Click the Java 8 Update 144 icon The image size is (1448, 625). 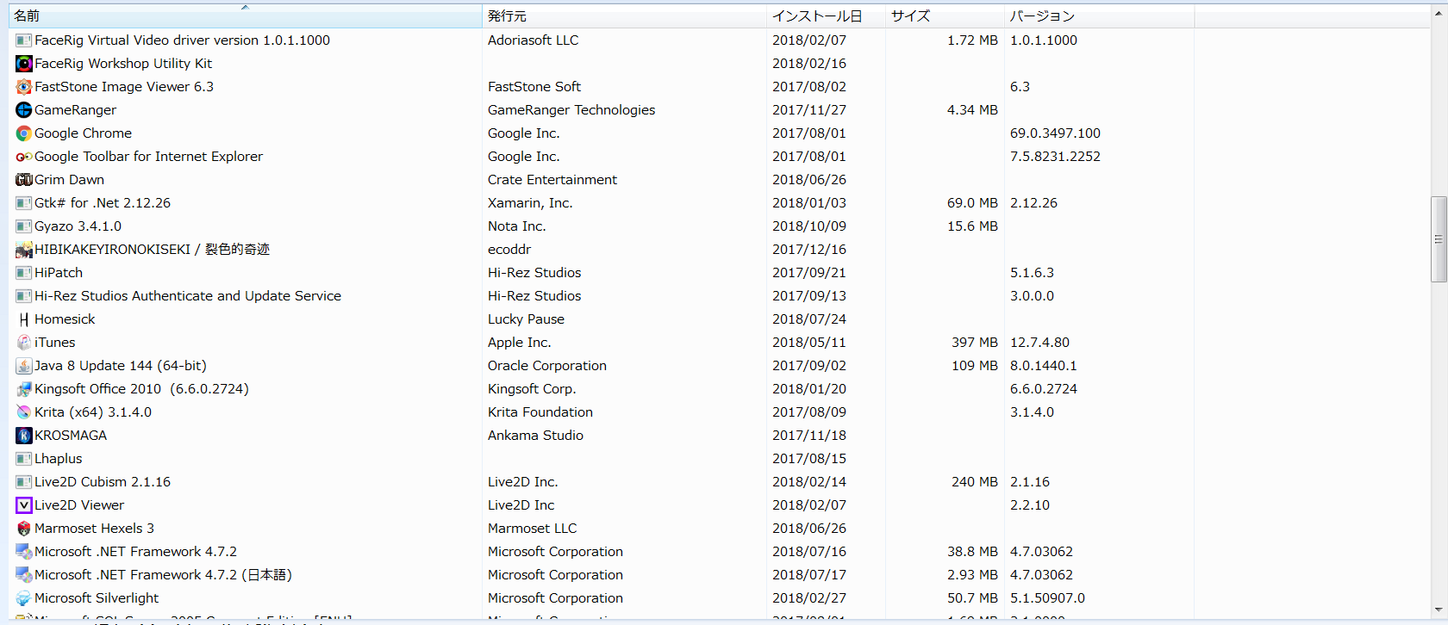pyautogui.click(x=24, y=366)
